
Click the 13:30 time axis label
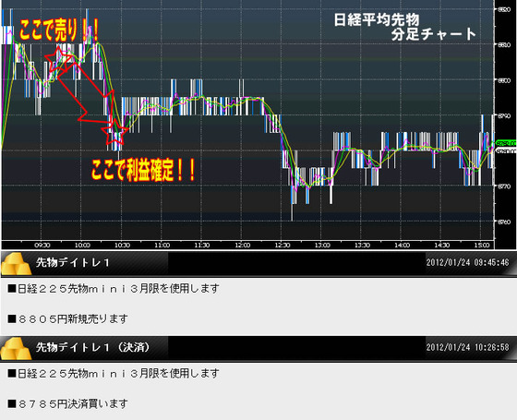(x=362, y=246)
